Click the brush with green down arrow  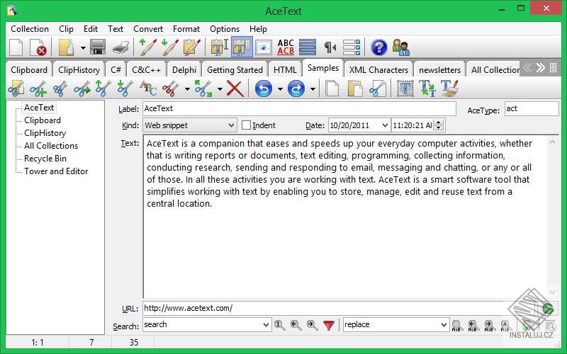point(169,47)
